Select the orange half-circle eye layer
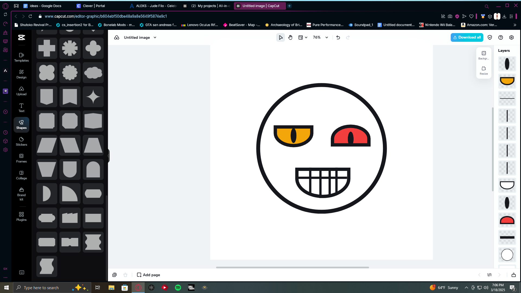The image size is (521, 293). pyautogui.click(x=507, y=81)
